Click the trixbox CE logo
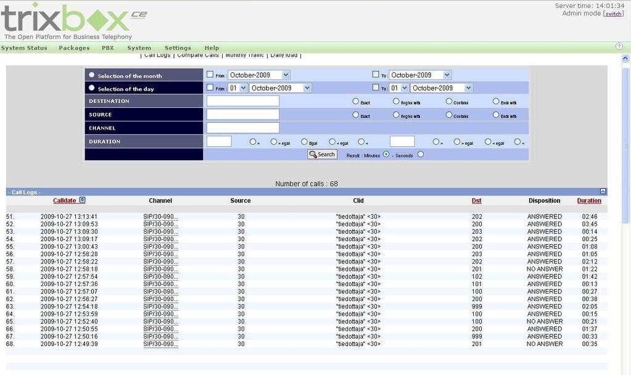This screenshot has height=375, width=631. point(73,20)
